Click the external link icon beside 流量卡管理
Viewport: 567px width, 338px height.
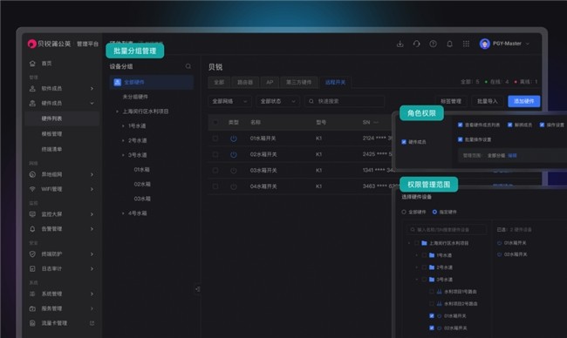point(92,323)
